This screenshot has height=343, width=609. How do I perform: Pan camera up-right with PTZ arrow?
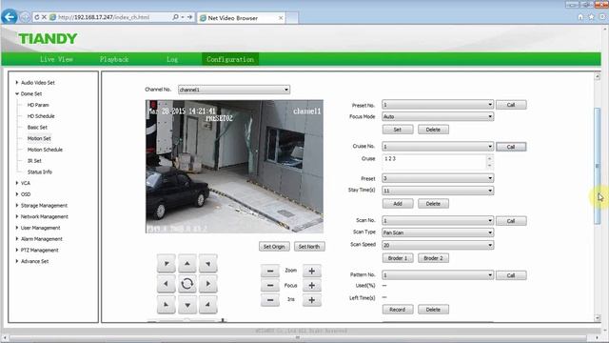(207, 264)
